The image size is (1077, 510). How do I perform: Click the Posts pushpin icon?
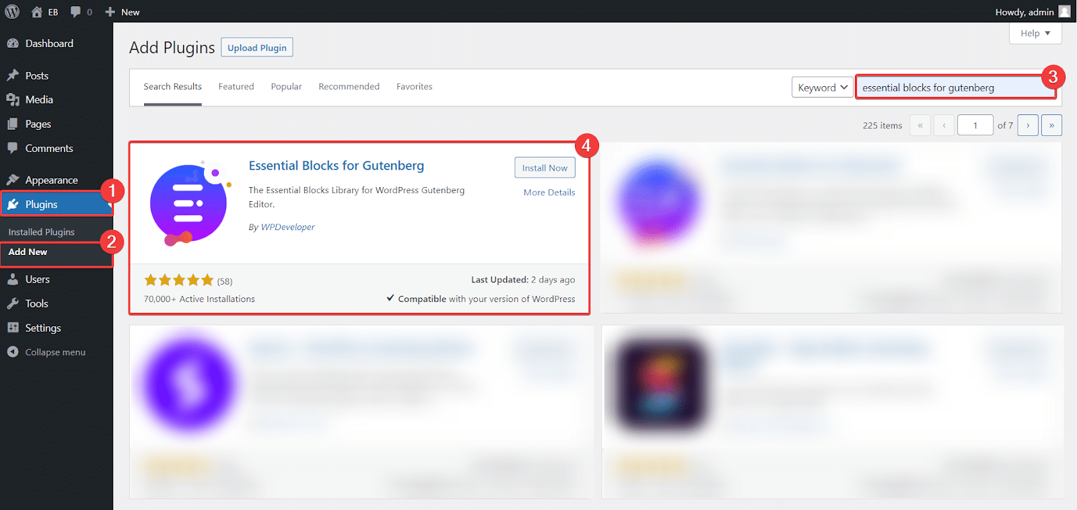13,75
